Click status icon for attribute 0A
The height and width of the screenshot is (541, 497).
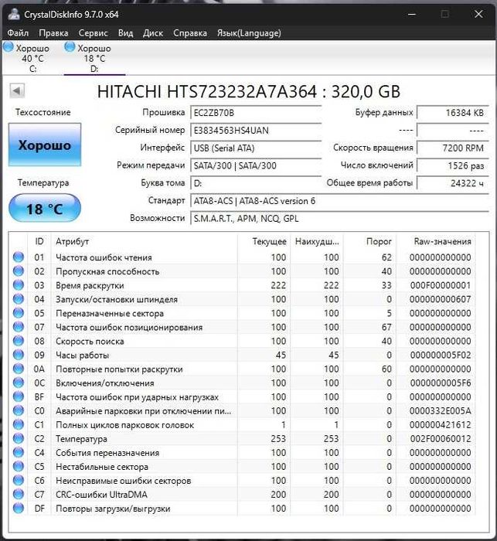click(x=19, y=369)
